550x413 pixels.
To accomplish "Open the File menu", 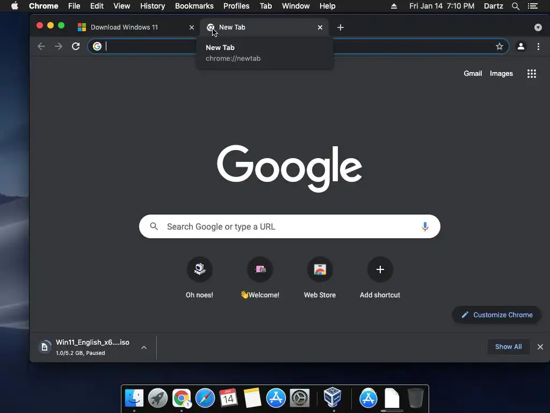I will click(x=74, y=6).
